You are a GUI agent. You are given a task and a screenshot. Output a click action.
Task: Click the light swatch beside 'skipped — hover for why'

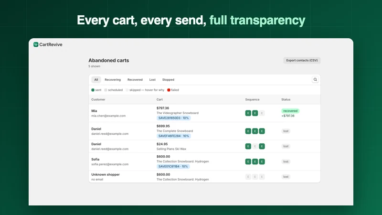click(x=127, y=90)
